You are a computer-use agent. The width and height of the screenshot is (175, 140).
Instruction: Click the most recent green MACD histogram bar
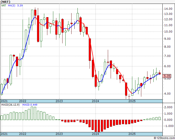pyautogui.click(x=160, y=118)
